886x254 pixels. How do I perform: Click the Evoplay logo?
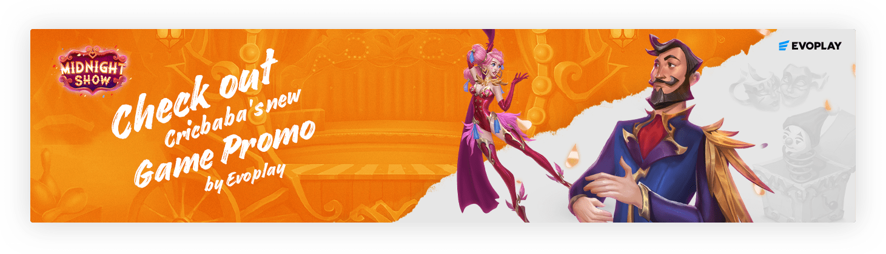[810, 45]
